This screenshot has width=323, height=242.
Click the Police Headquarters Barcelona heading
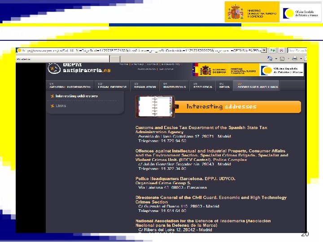(x=185, y=181)
